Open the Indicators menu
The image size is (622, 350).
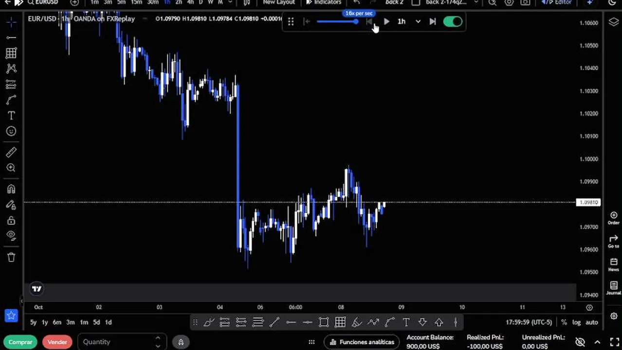pyautogui.click(x=324, y=2)
